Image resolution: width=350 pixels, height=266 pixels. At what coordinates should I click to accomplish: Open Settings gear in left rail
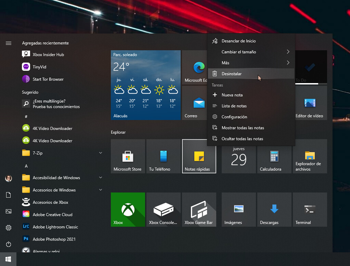tap(9, 228)
